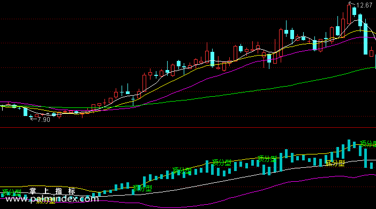This screenshot has width=376, height=209.
Task: Select the rightmost yellow 底分型 marker
Action: coord(335,163)
